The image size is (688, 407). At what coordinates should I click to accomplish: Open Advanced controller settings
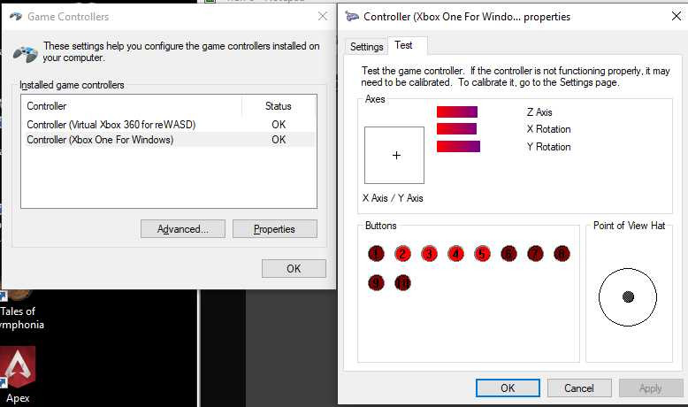tap(183, 229)
